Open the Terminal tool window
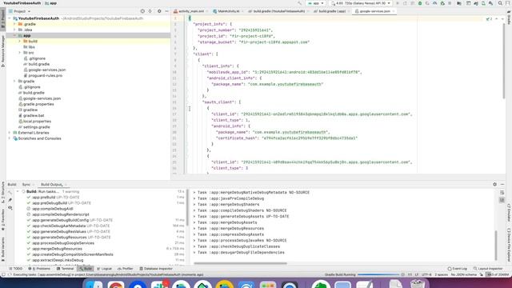 click(x=65, y=269)
